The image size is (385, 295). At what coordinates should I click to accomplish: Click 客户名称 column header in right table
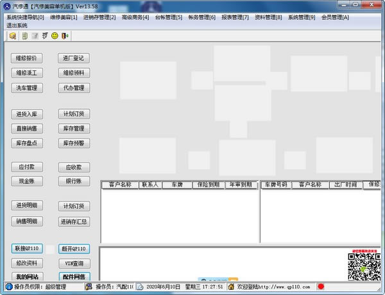click(x=311, y=185)
